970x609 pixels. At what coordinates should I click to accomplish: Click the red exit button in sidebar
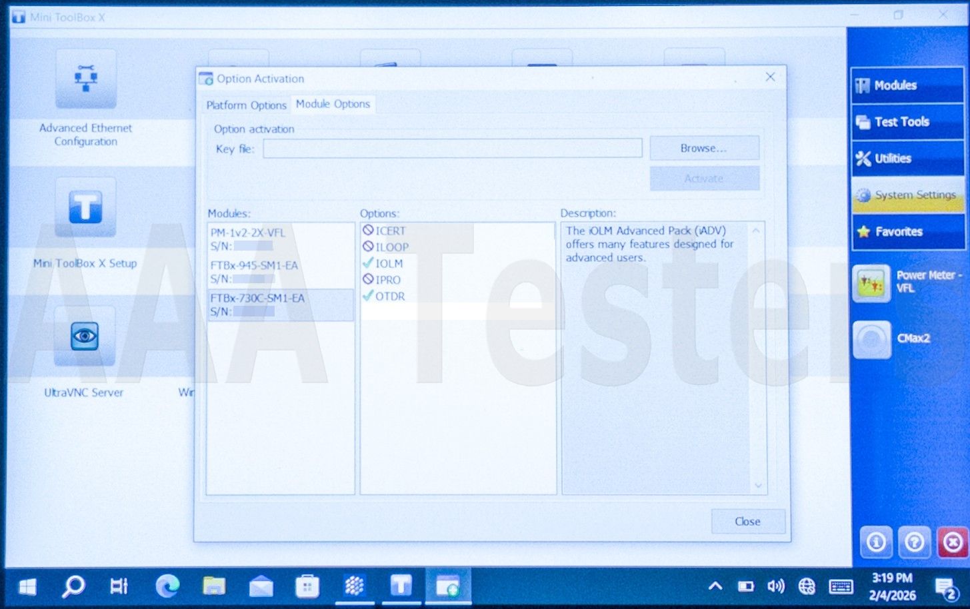coord(953,543)
